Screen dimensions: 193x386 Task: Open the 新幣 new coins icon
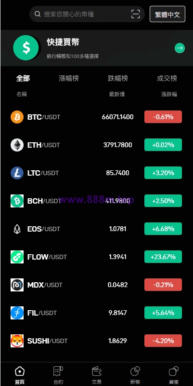click(x=135, y=371)
